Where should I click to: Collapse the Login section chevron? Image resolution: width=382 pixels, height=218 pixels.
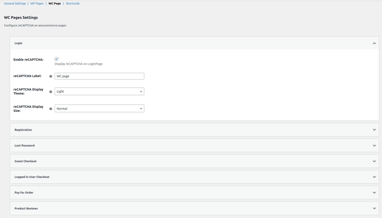tap(374, 43)
